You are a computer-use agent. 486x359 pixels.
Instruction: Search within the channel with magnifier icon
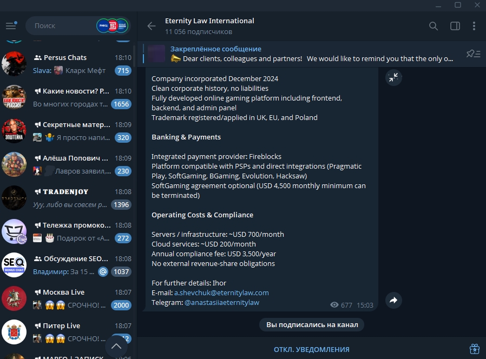[434, 26]
